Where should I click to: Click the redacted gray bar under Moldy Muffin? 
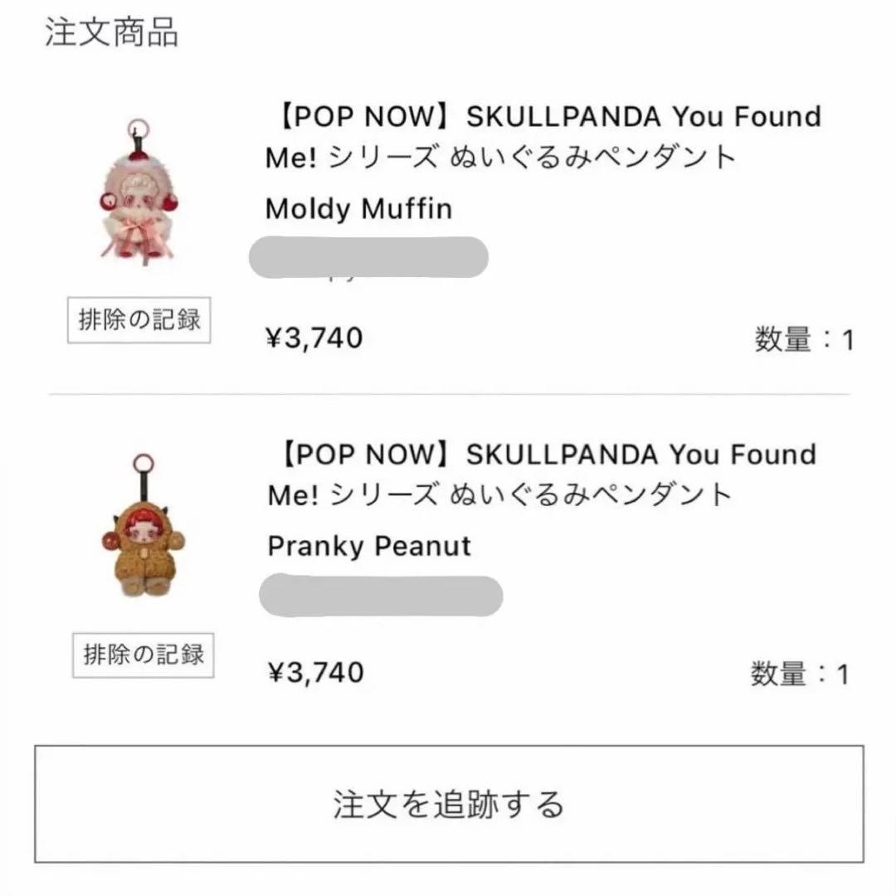click(369, 256)
